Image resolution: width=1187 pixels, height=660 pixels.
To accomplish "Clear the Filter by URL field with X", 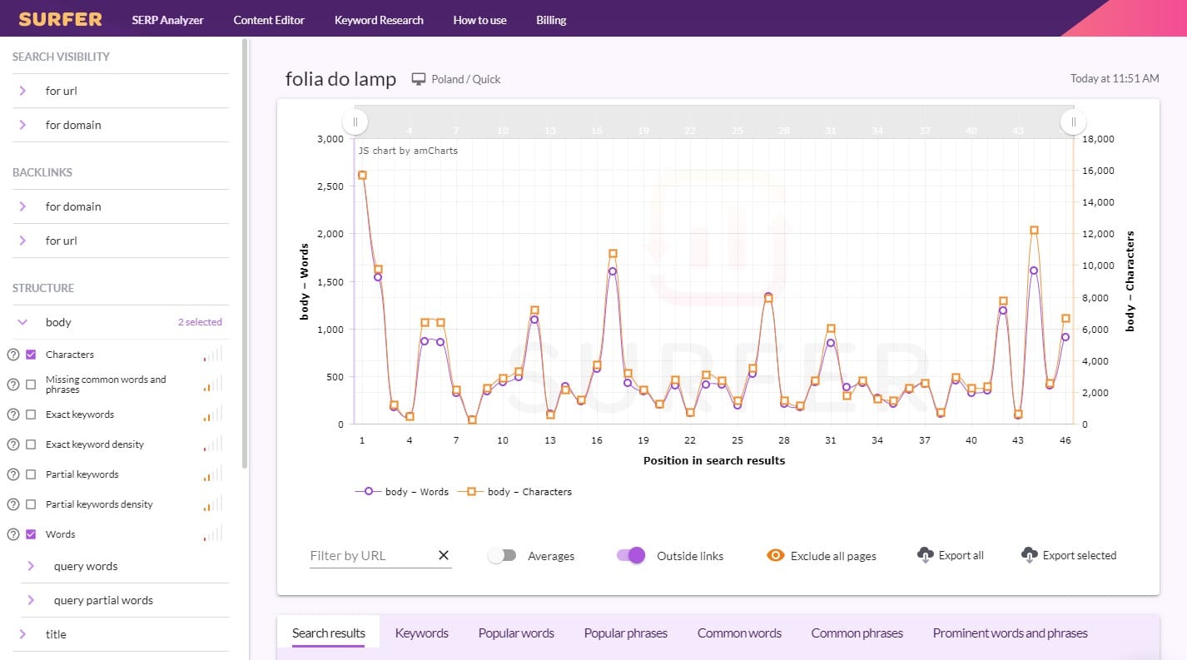I will click(x=443, y=555).
